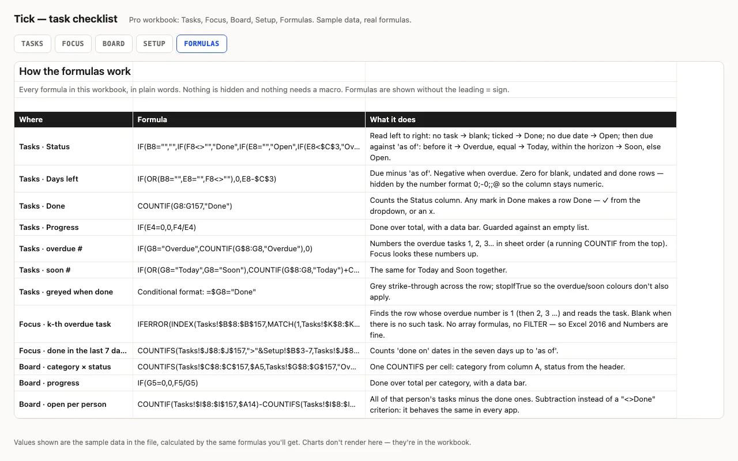Click the 'Conditional format: =$G8="Done"' cell
The height and width of the screenshot is (461, 738).
(x=249, y=292)
